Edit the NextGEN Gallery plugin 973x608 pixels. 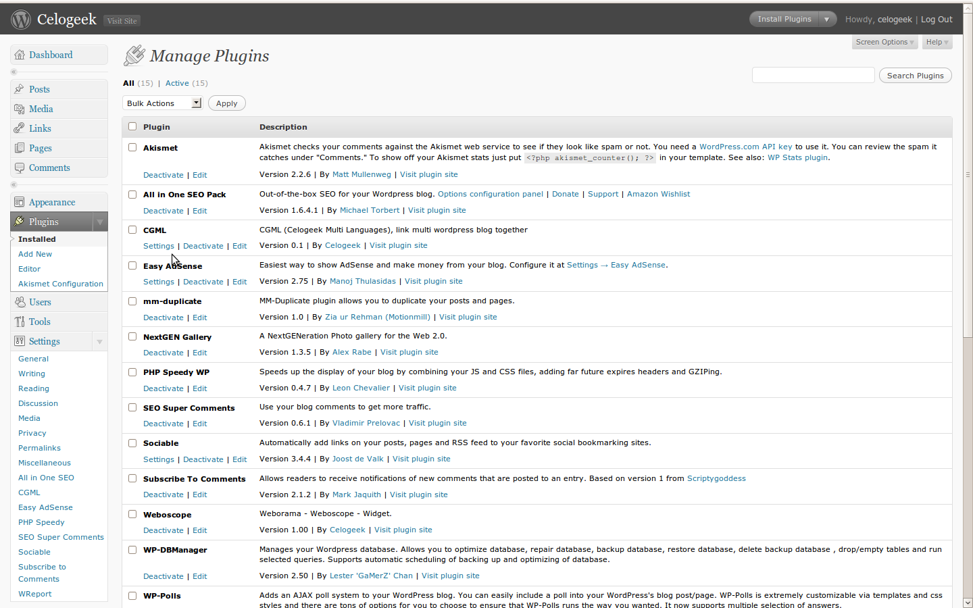click(x=200, y=353)
